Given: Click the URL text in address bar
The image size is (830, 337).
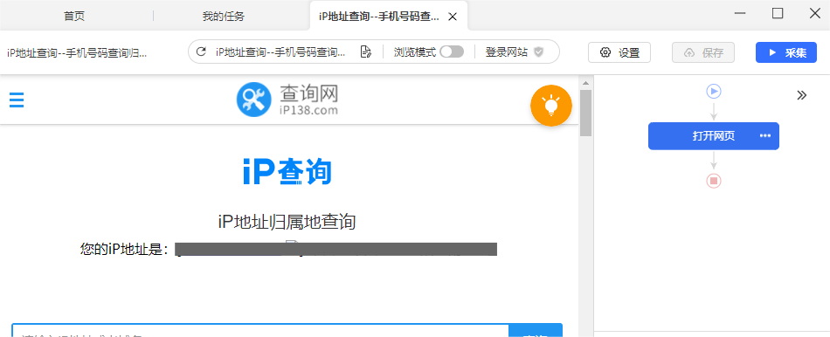Looking at the screenshot, I should [x=280, y=52].
